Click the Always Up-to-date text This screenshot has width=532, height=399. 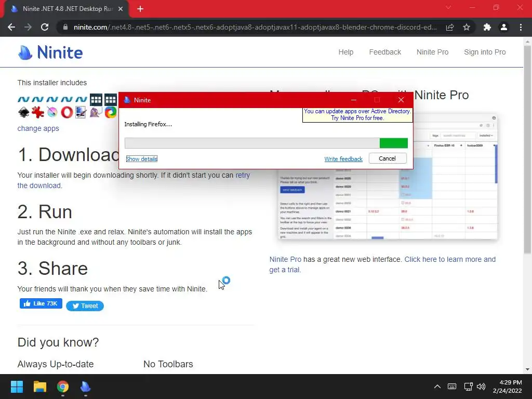click(x=55, y=364)
